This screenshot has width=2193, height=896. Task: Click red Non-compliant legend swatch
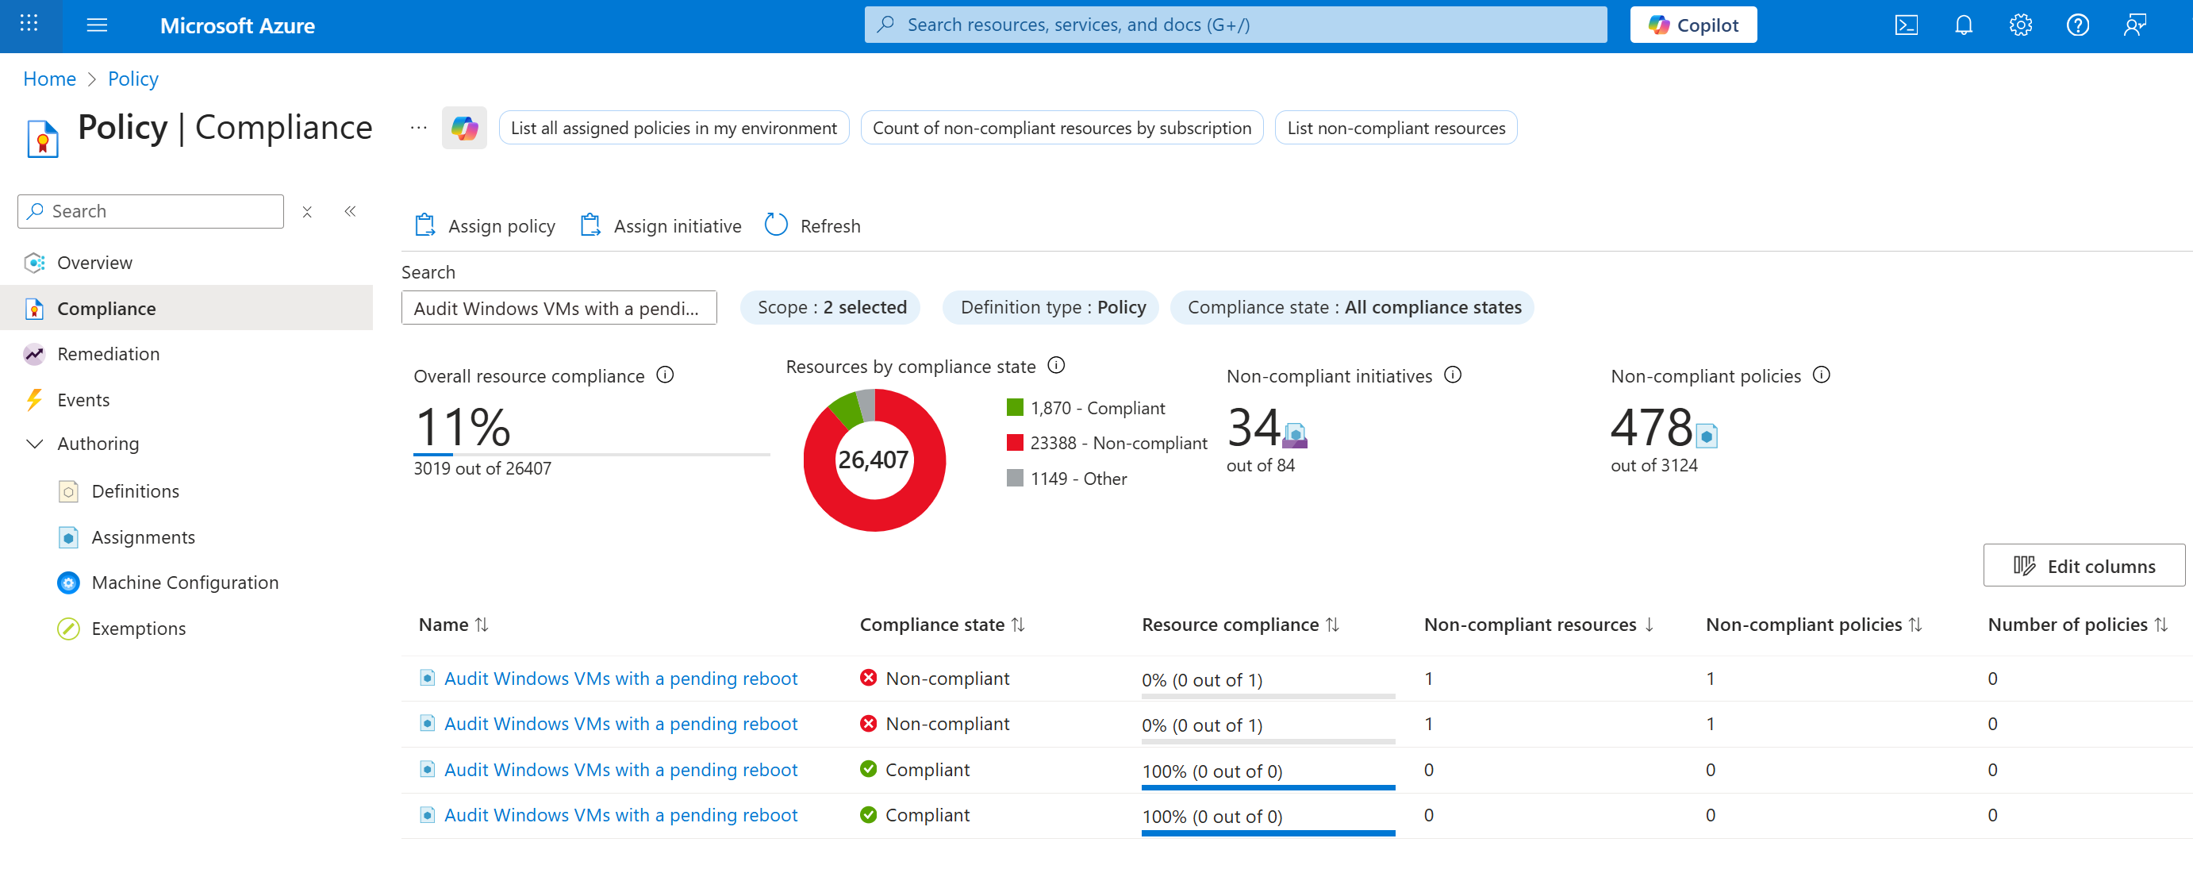tap(1014, 443)
